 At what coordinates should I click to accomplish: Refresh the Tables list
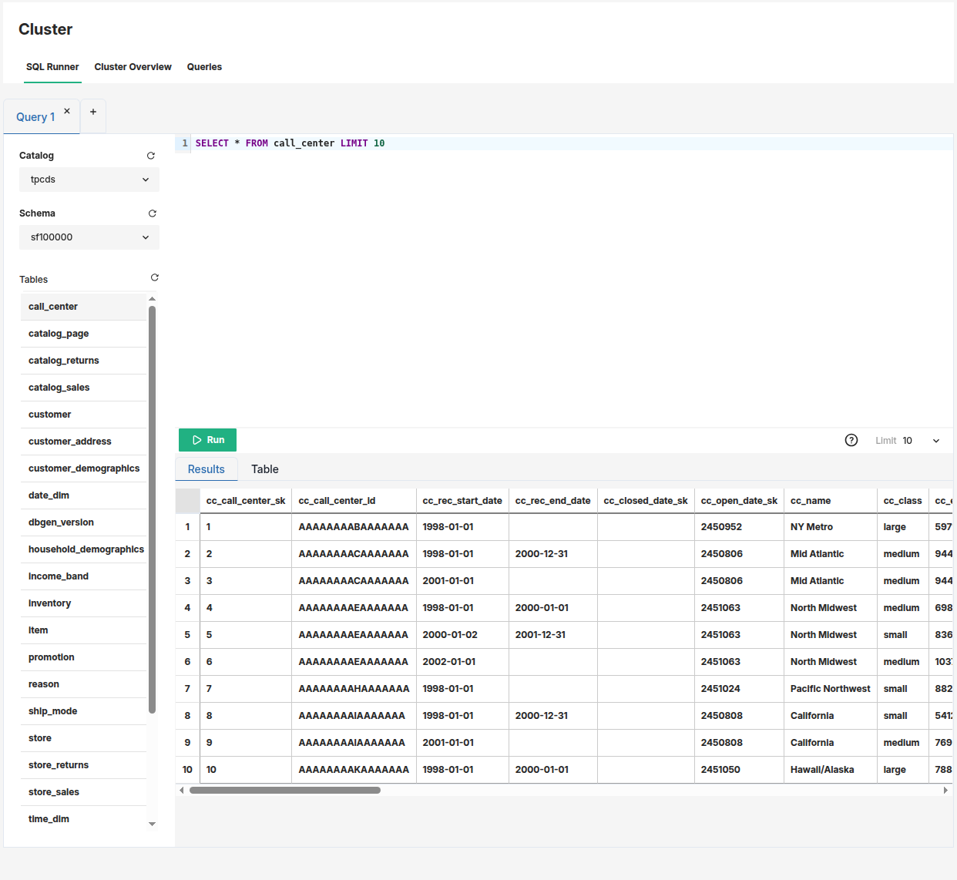(154, 277)
